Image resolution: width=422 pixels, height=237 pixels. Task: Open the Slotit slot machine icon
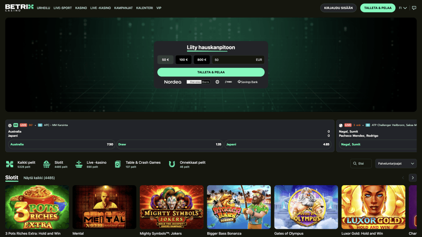coord(47,164)
